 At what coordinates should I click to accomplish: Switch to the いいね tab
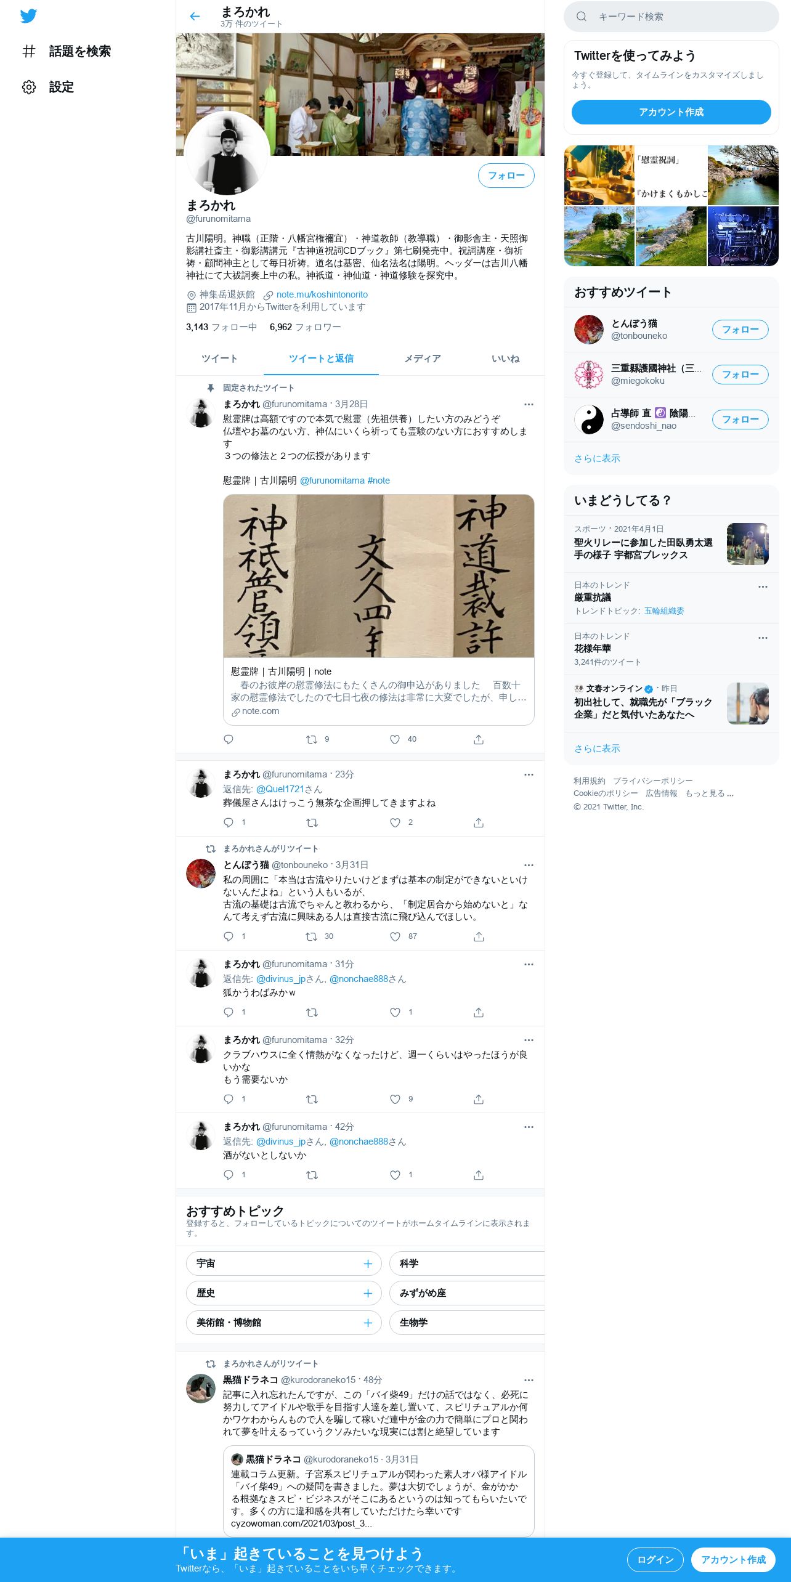(x=505, y=359)
